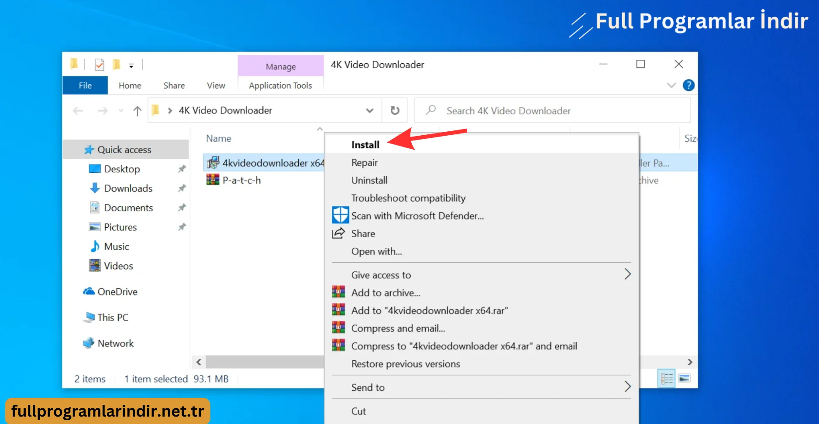Open Network in navigation pane
Image resolution: width=819 pixels, height=424 pixels.
115,343
